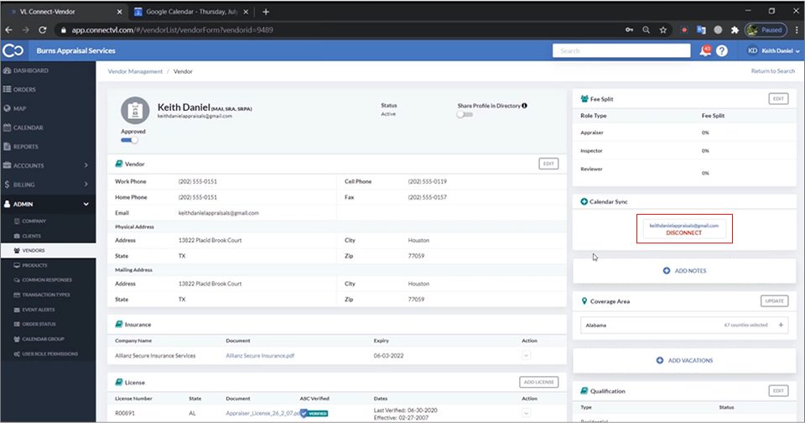
Task: Click the Return to Search link
Action: tap(772, 71)
